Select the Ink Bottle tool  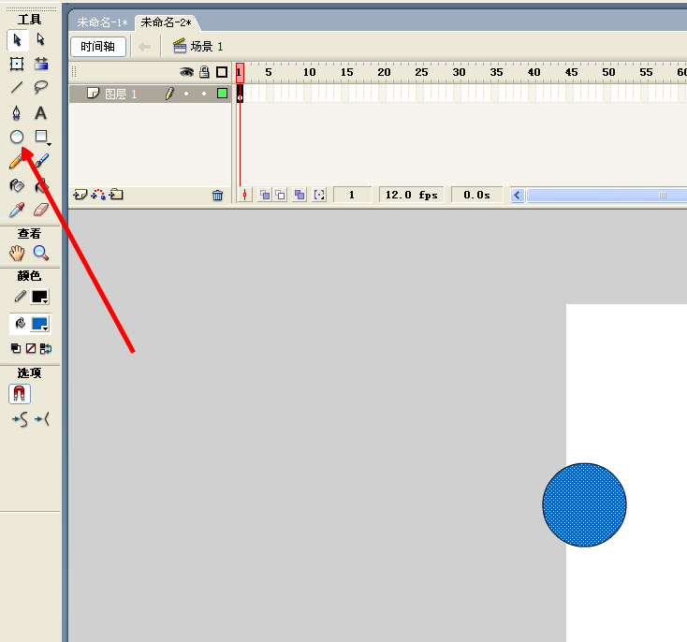pyautogui.click(x=17, y=185)
